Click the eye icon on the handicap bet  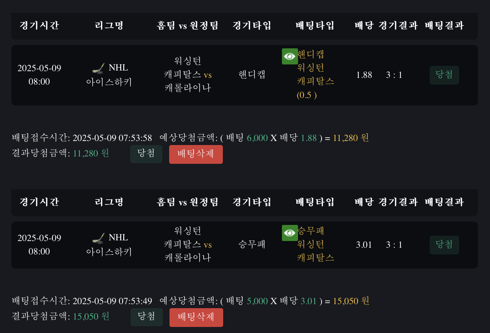[290, 56]
